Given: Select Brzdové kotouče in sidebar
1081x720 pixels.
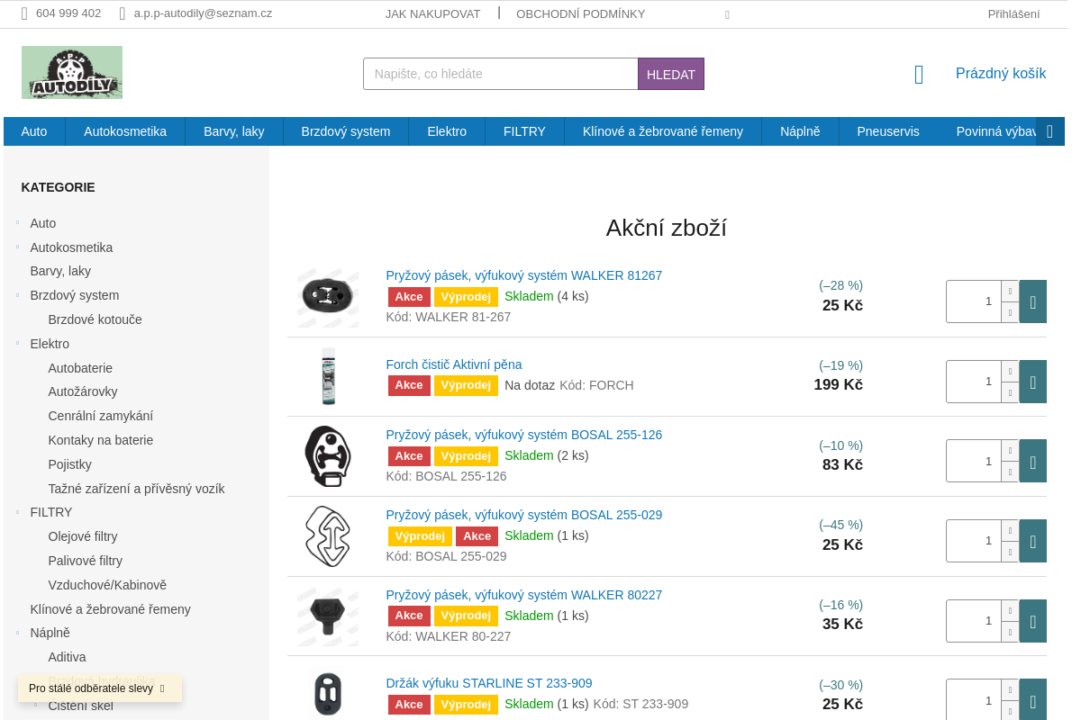Looking at the screenshot, I should pyautogui.click(x=95, y=319).
